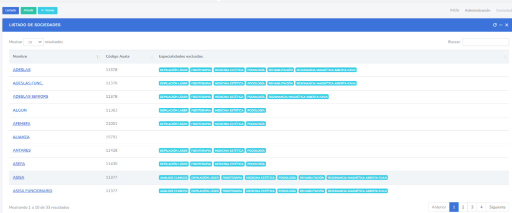Click the 'Mostrando 1 a 10 de 33 resultados' text
Screen dimensions: 512x213
point(39,207)
